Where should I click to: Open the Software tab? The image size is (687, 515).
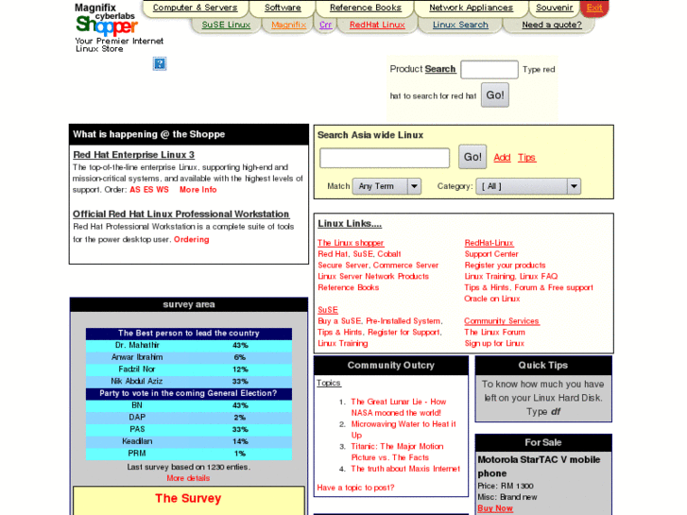coord(283,8)
